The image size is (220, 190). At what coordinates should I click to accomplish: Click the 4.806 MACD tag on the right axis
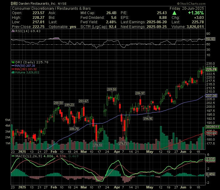pos(210,159)
